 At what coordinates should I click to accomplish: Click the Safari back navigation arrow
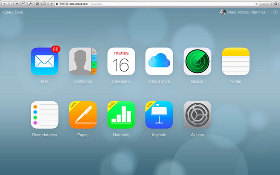tap(4, 3)
